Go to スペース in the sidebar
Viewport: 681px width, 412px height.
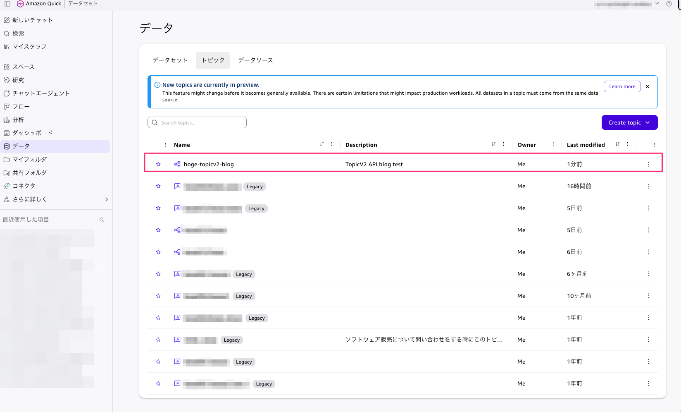19,67
